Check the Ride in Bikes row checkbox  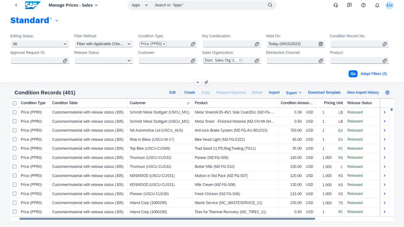(15, 140)
